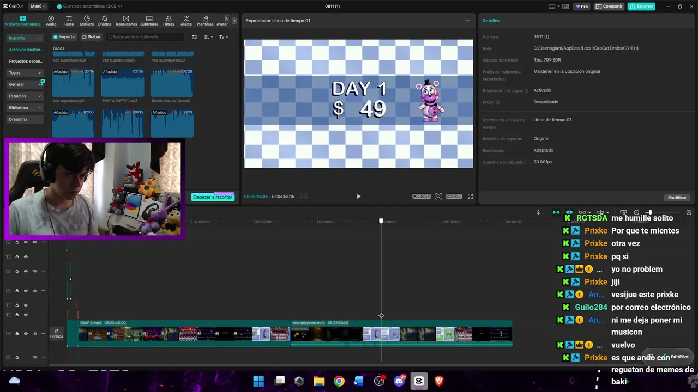
Task: Lock the bottom audio track
Action: tap(17, 357)
